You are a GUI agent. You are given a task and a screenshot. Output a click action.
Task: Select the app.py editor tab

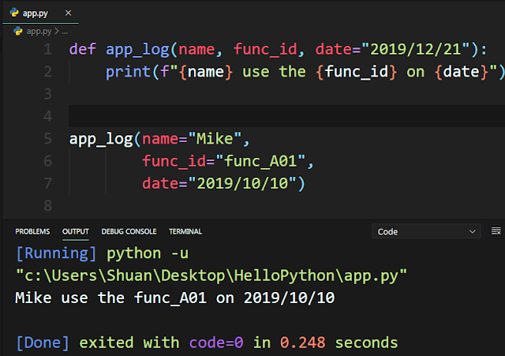pos(40,13)
